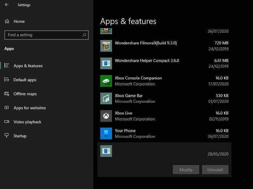Screen dimensions: 253x189
Task: Click the Xbox Live logo icon
Action: 106,116
